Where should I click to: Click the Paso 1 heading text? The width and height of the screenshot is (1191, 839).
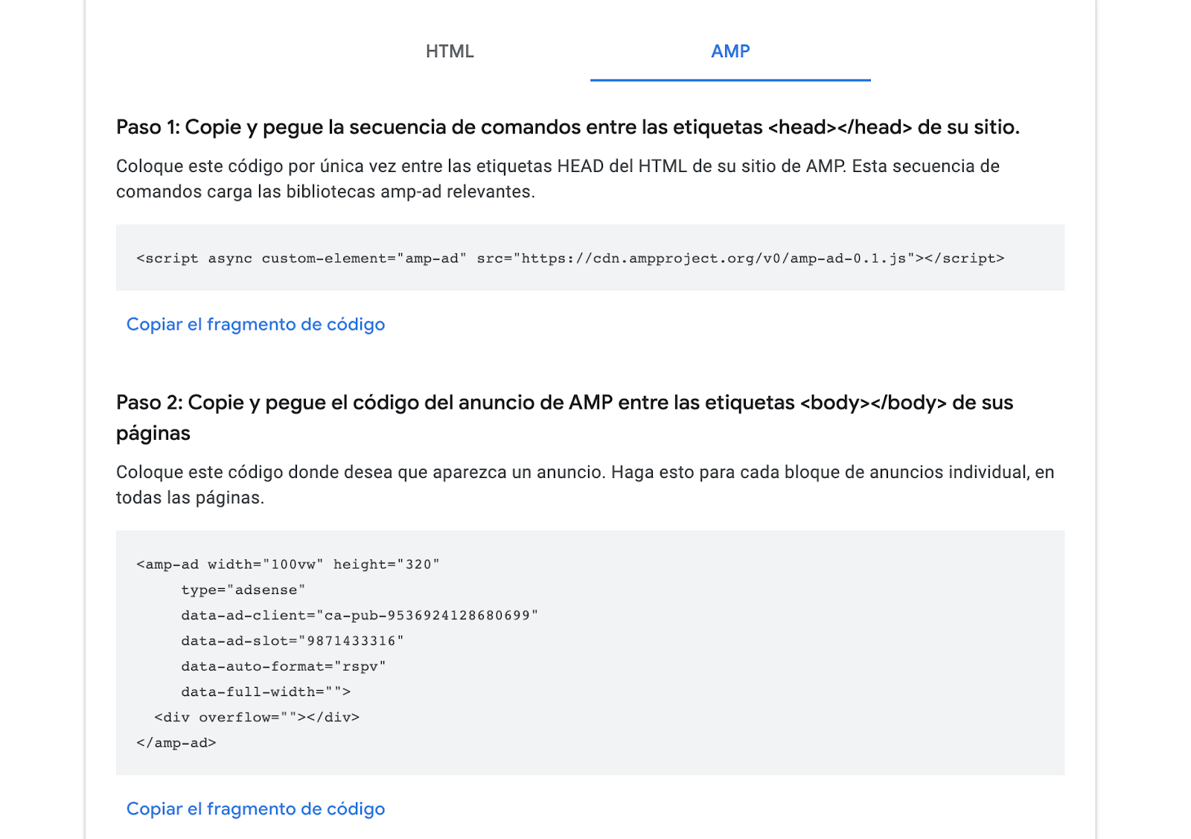[567, 127]
